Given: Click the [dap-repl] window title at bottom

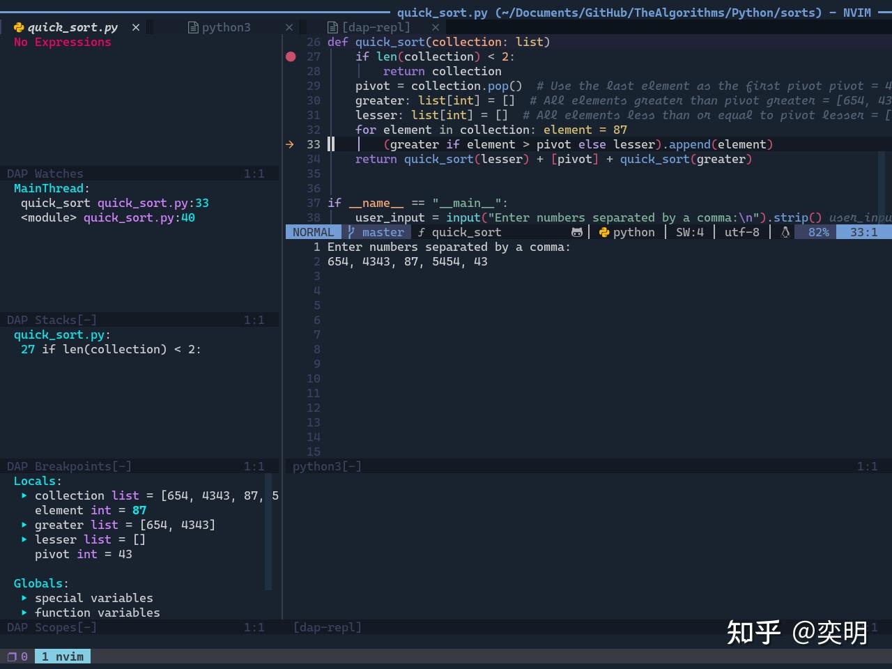Looking at the screenshot, I should pyautogui.click(x=327, y=627).
